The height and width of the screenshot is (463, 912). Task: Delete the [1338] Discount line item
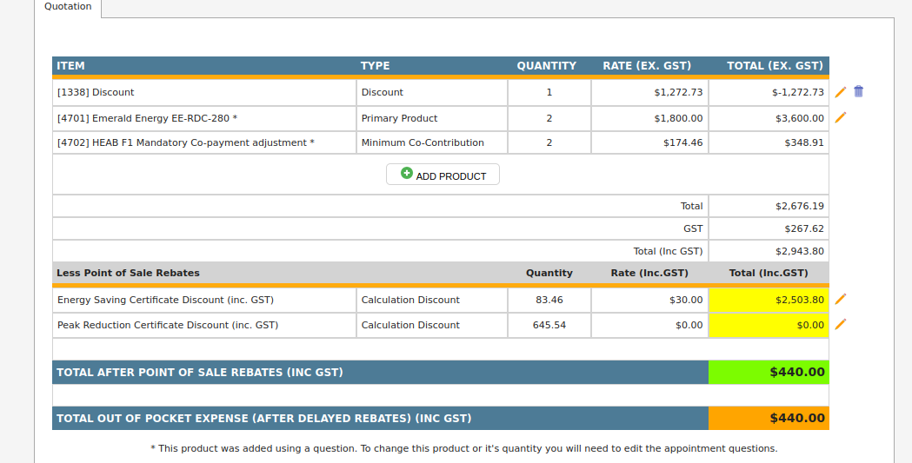point(859,92)
